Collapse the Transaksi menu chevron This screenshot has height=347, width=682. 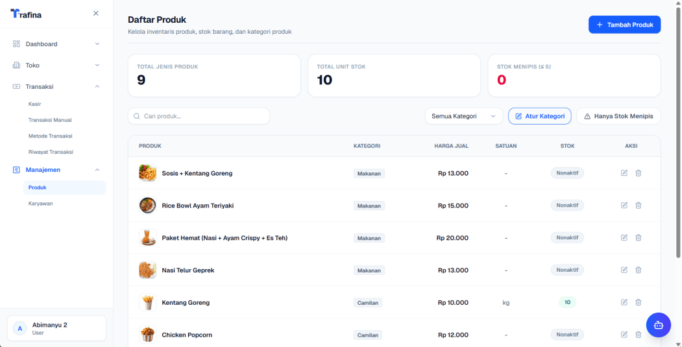click(x=97, y=86)
